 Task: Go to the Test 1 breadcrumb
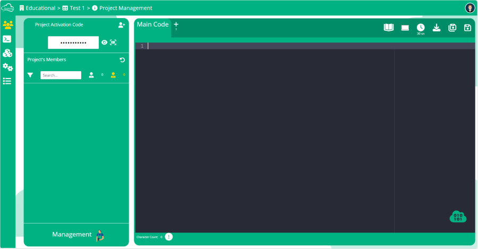[73, 8]
